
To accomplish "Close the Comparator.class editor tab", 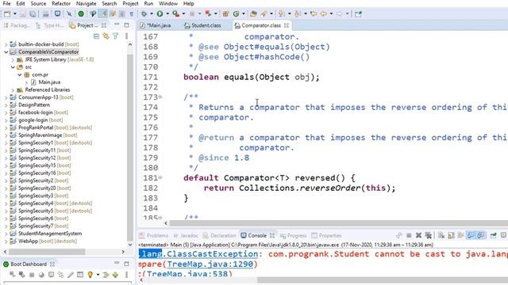I will 287,25.
